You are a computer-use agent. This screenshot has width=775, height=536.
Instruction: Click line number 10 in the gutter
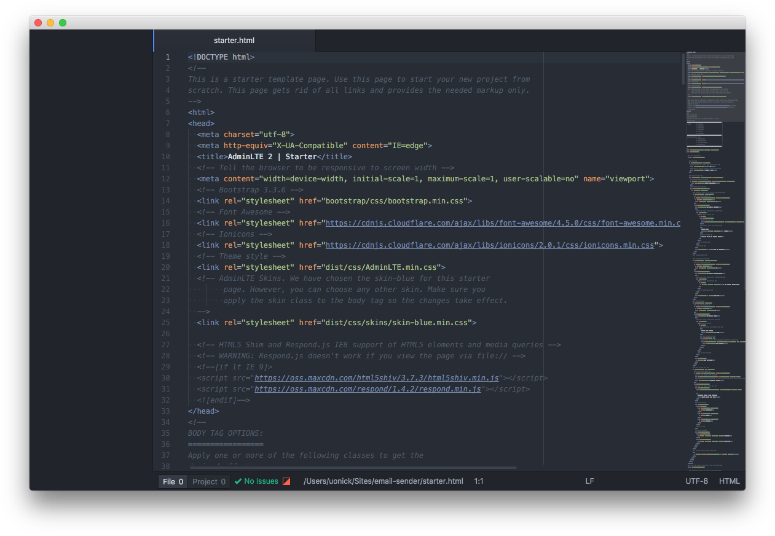165,157
